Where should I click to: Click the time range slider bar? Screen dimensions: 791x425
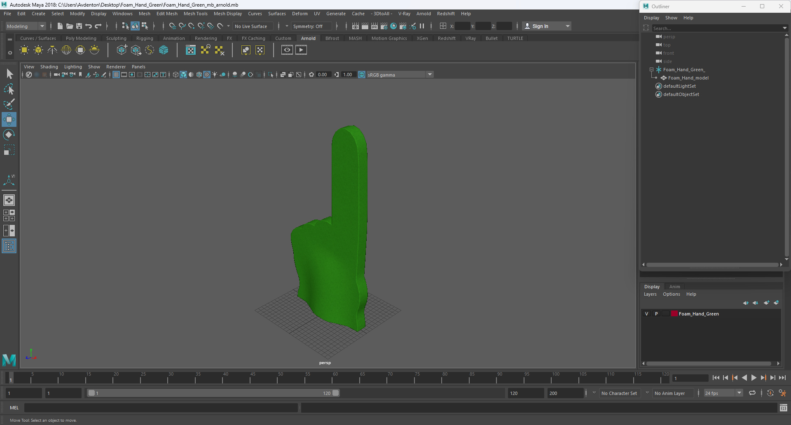(213, 393)
